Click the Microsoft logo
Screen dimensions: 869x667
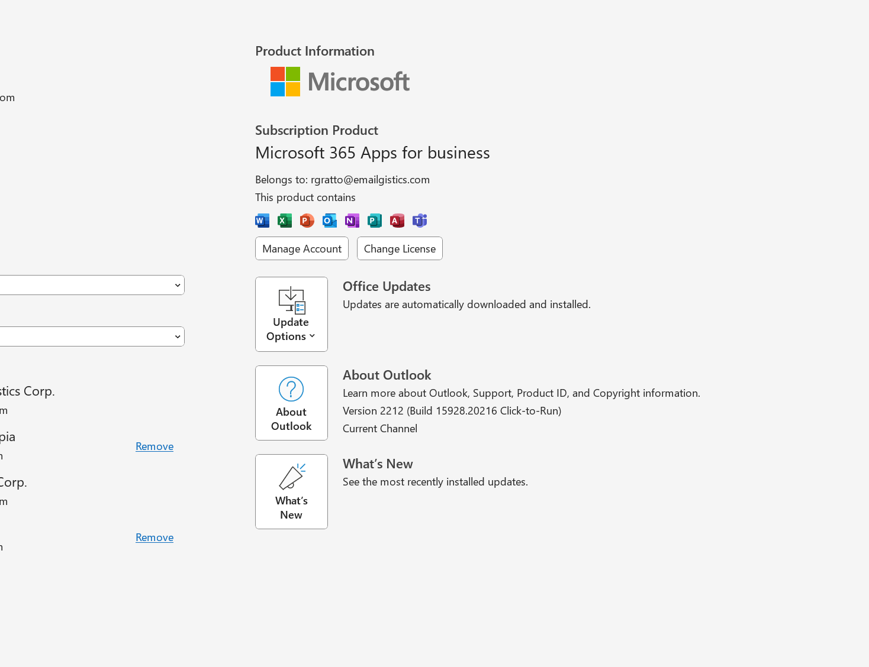click(339, 82)
